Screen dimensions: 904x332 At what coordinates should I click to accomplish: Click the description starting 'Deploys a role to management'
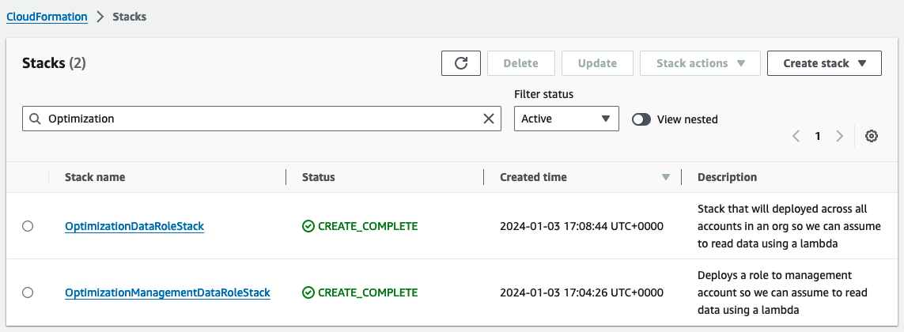point(782,292)
